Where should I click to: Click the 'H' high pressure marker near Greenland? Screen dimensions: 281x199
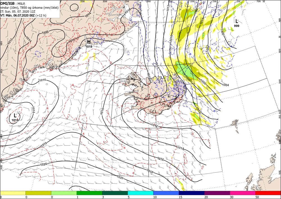pyautogui.click(x=89, y=42)
